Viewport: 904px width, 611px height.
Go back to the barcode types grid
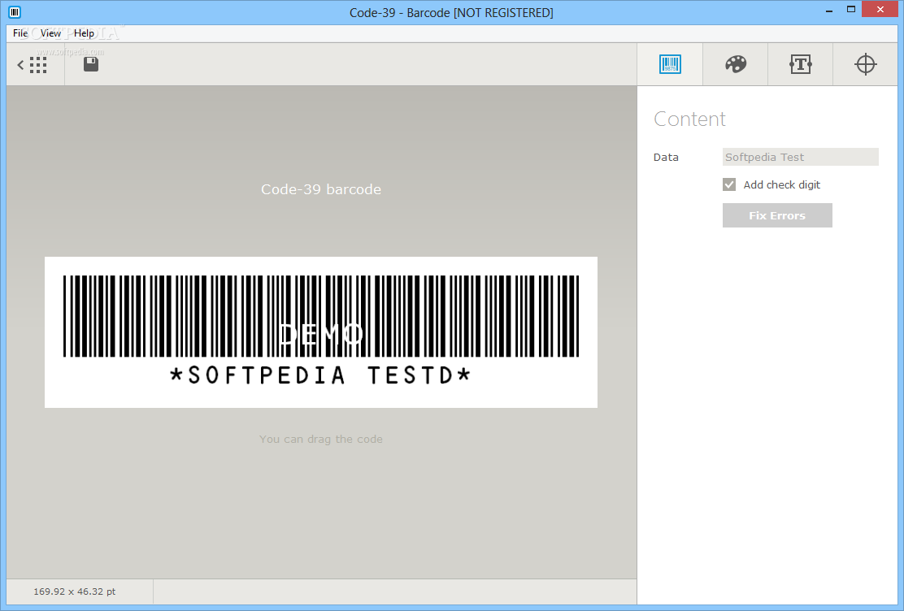[x=33, y=64]
